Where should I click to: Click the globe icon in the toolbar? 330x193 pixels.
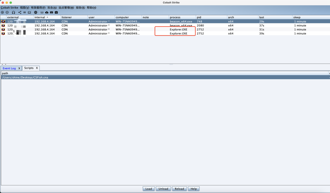[x=35, y=12]
